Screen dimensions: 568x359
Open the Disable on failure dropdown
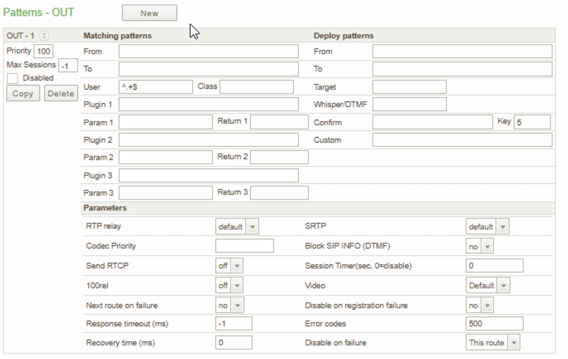tap(494, 342)
